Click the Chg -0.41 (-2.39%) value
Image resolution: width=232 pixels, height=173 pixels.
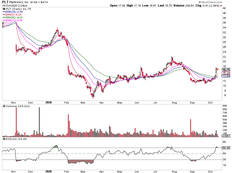point(208,5)
